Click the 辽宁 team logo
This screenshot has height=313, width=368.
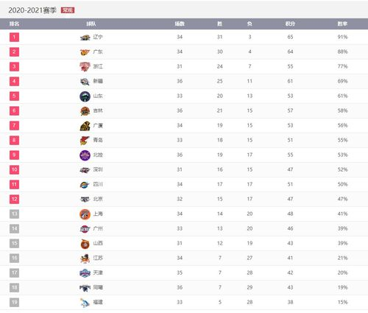[x=85, y=38]
